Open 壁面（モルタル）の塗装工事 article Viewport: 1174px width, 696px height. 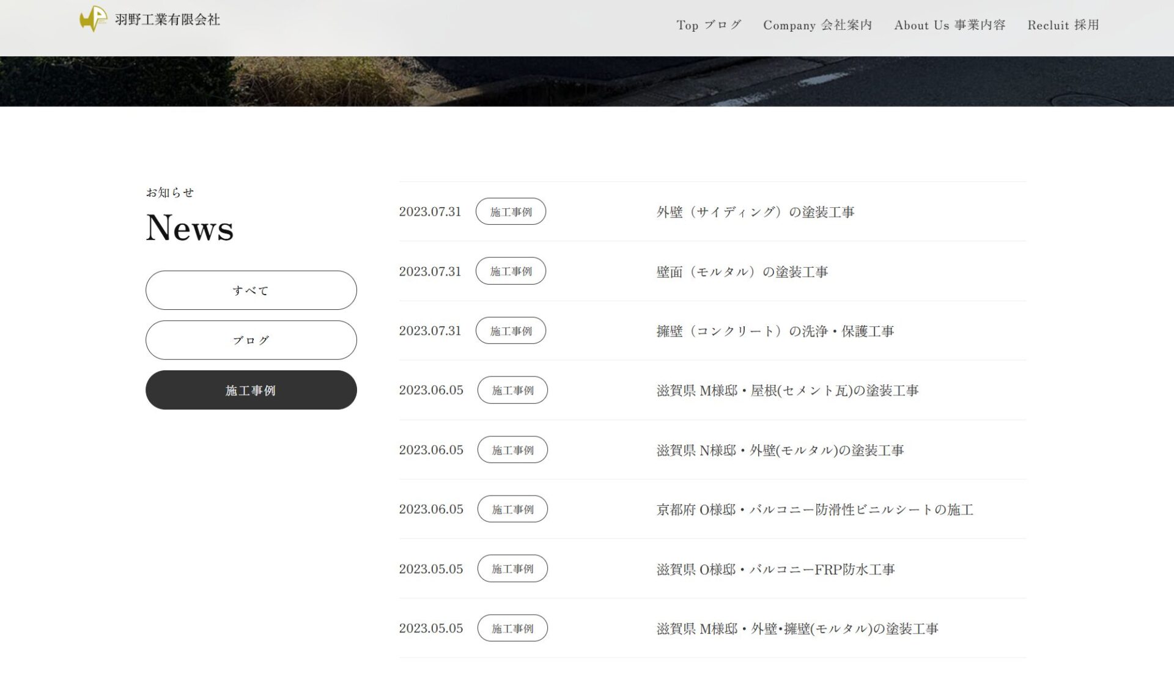[742, 272]
